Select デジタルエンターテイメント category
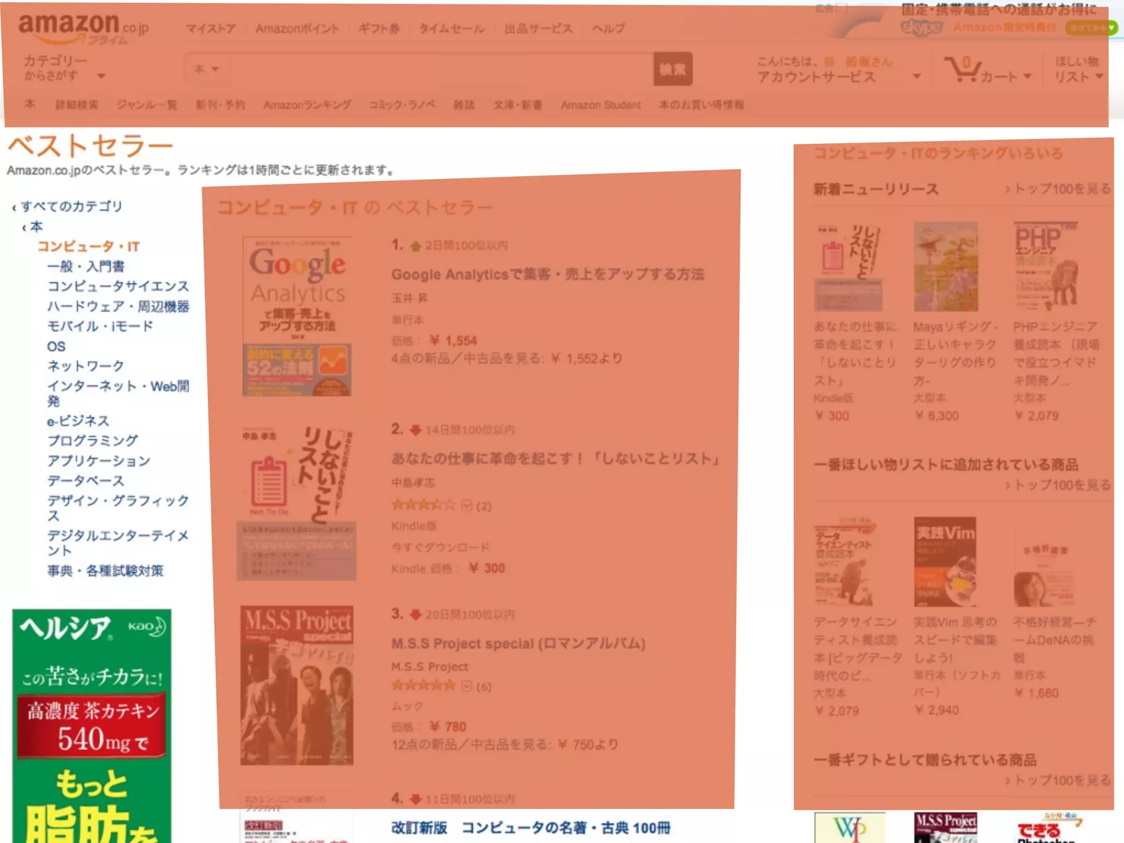This screenshot has height=843, width=1124. [x=118, y=543]
